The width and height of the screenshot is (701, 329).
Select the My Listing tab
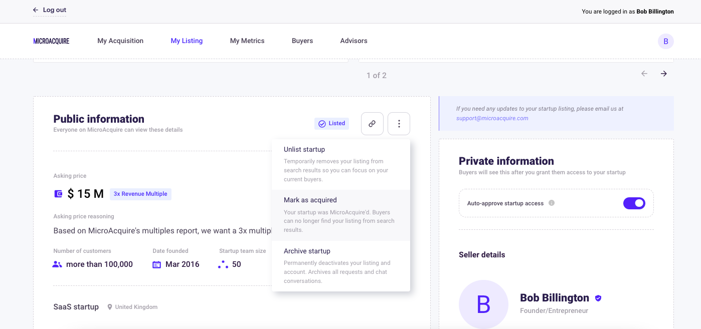click(x=187, y=41)
